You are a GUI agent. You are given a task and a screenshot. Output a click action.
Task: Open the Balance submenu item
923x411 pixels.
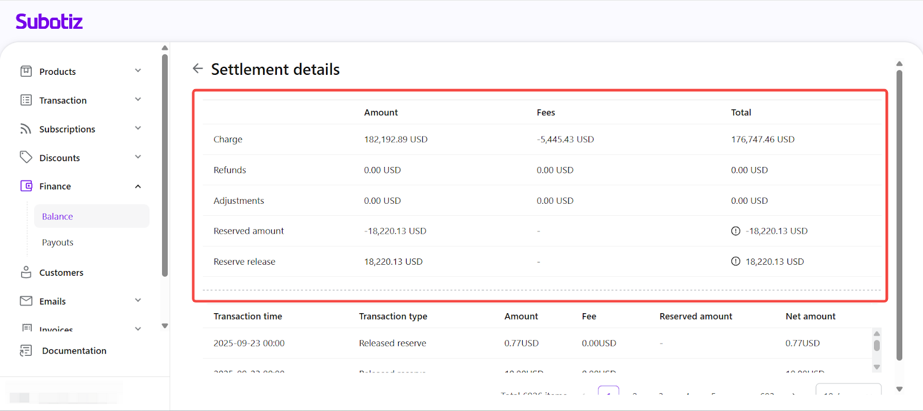(58, 216)
